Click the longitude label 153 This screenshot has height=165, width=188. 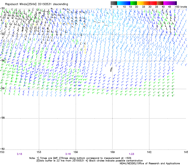coord(39,152)
